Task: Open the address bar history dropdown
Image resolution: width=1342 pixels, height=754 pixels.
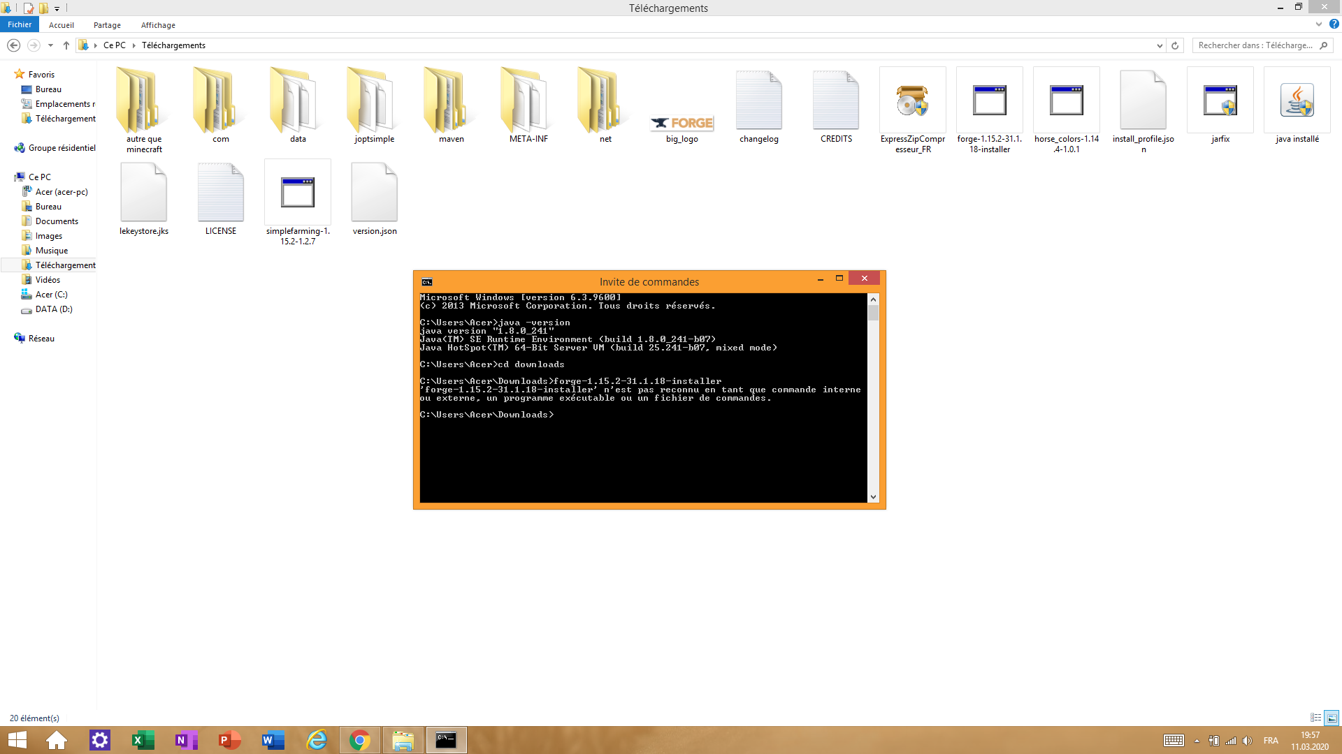Action: (x=1160, y=45)
